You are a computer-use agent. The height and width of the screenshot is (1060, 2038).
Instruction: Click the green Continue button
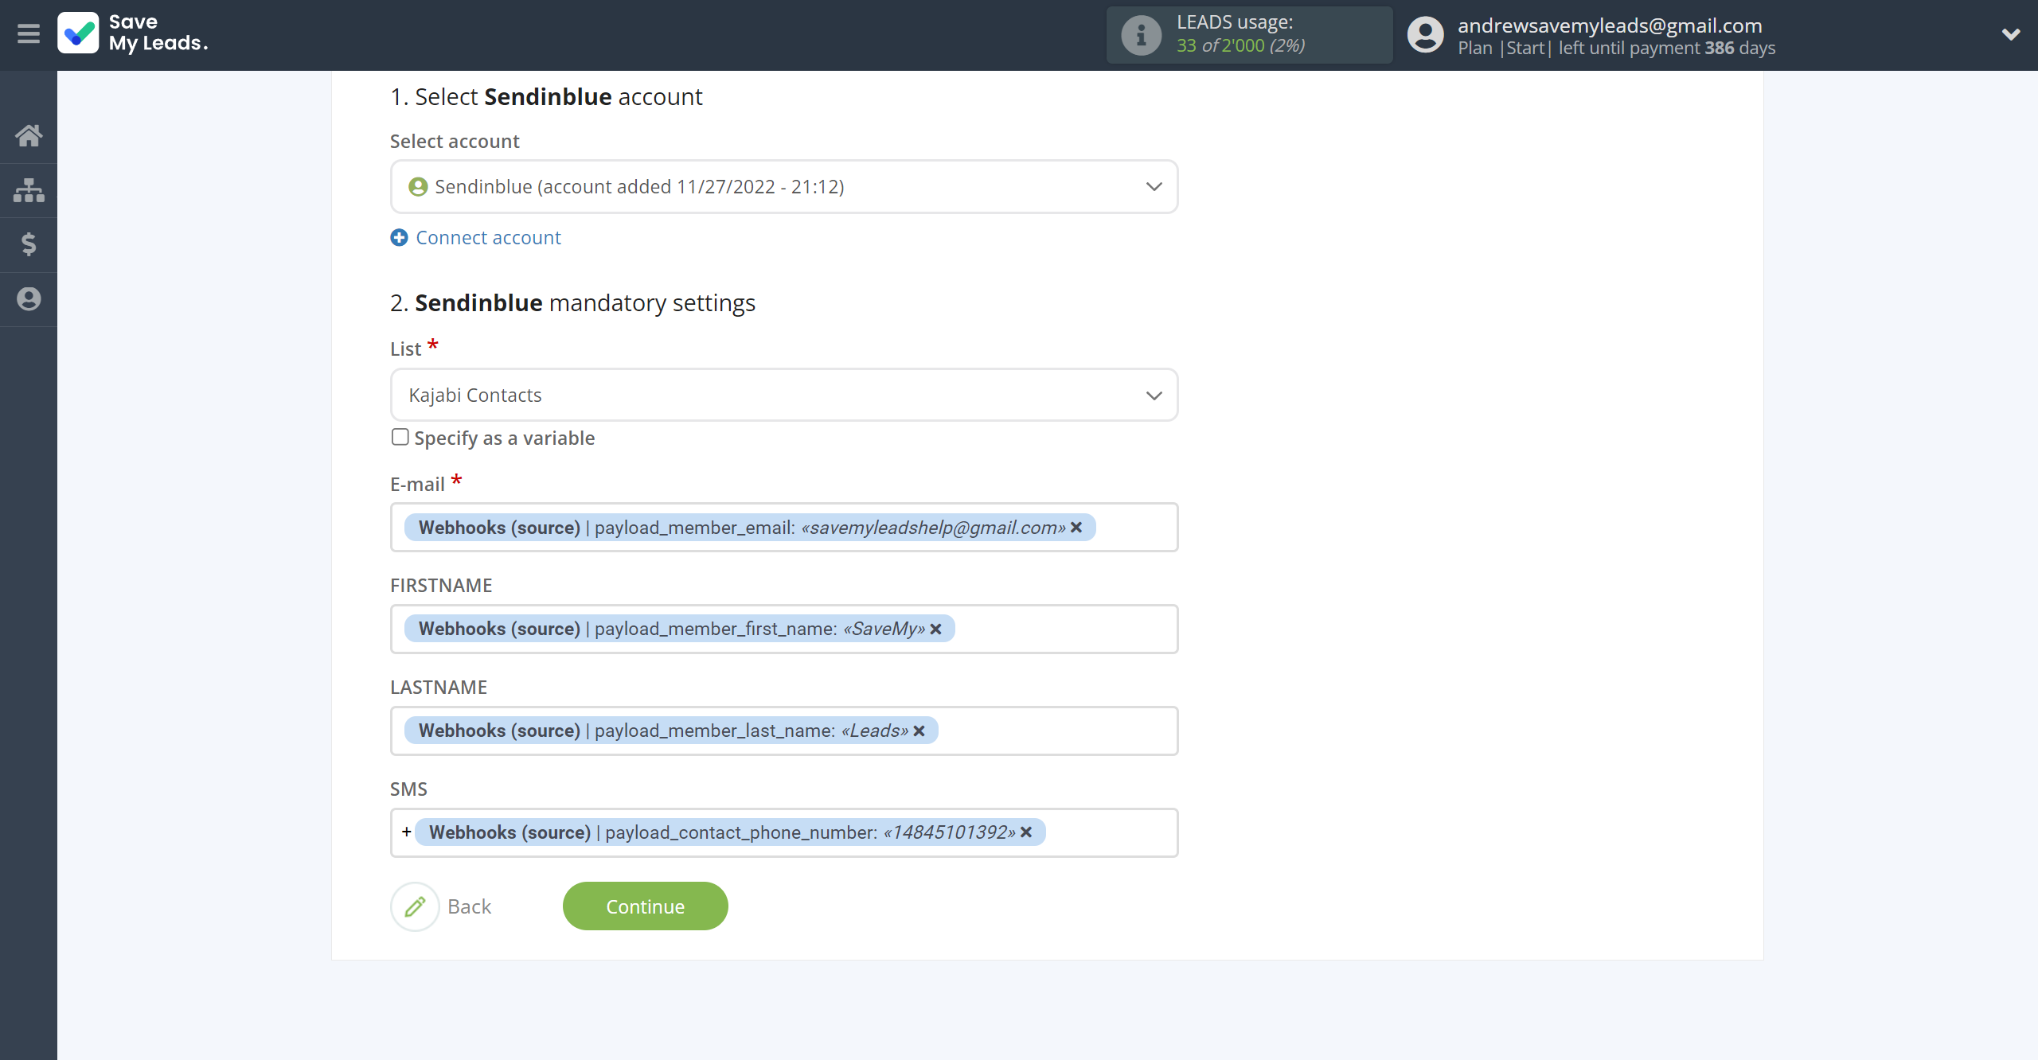(x=645, y=906)
